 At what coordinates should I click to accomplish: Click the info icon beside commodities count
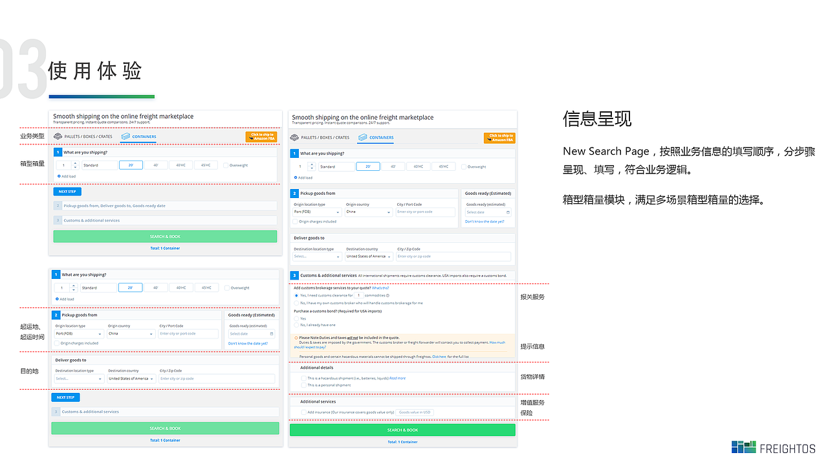coord(388,295)
